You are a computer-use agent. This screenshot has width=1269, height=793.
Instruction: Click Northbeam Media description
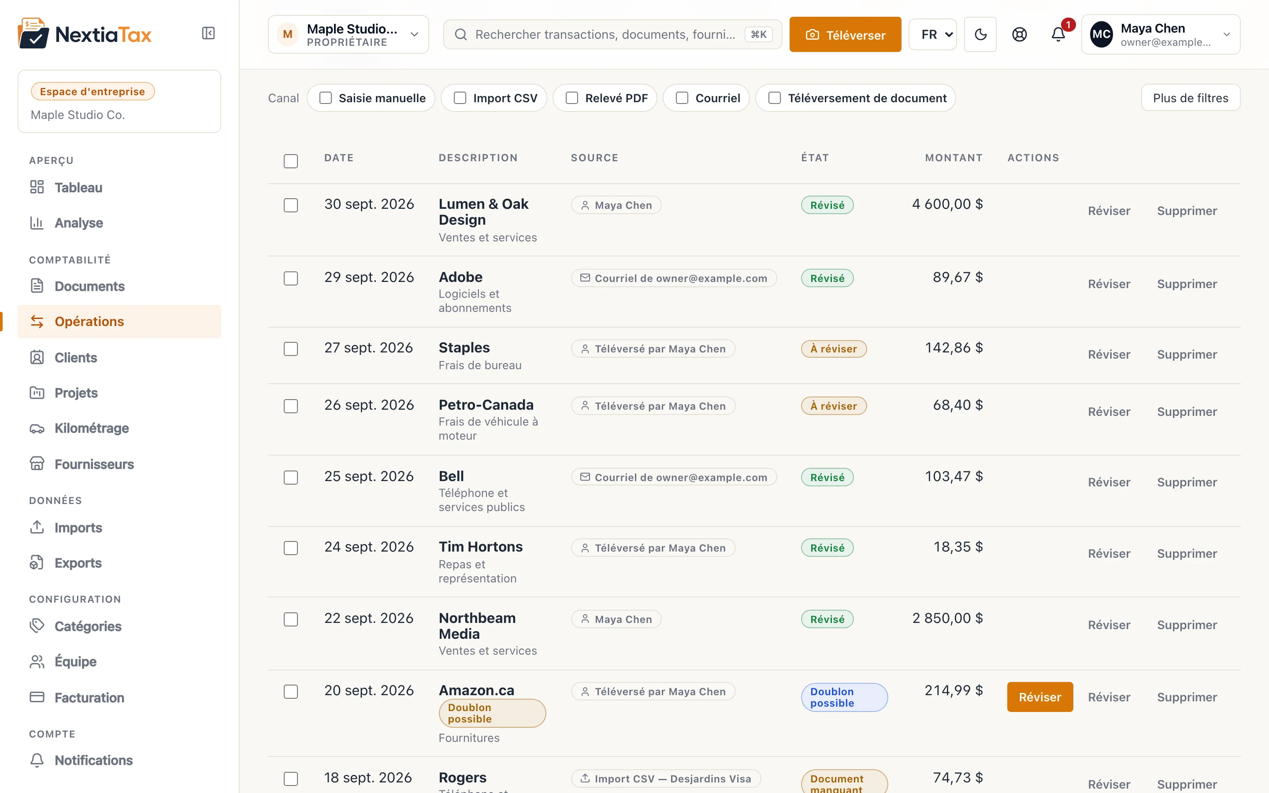pyautogui.click(x=477, y=626)
